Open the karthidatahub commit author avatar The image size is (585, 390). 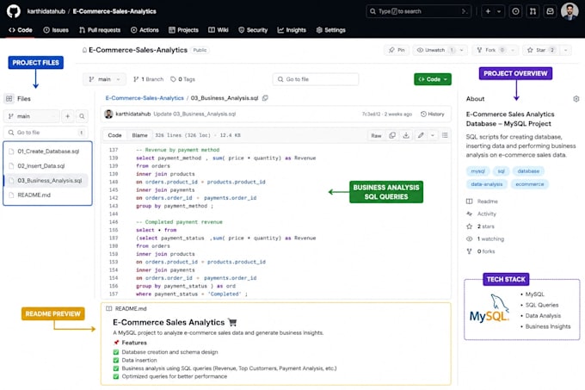108,115
